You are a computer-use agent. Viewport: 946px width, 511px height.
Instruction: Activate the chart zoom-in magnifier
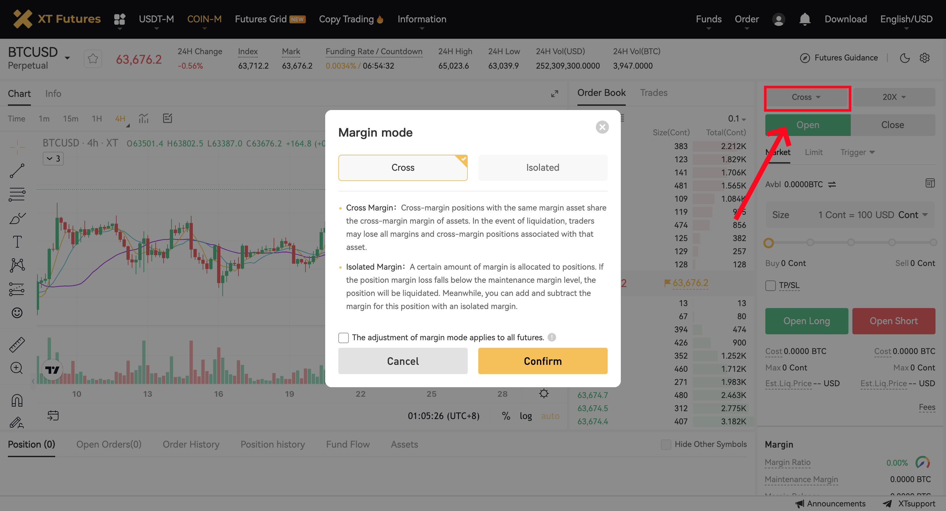point(16,368)
